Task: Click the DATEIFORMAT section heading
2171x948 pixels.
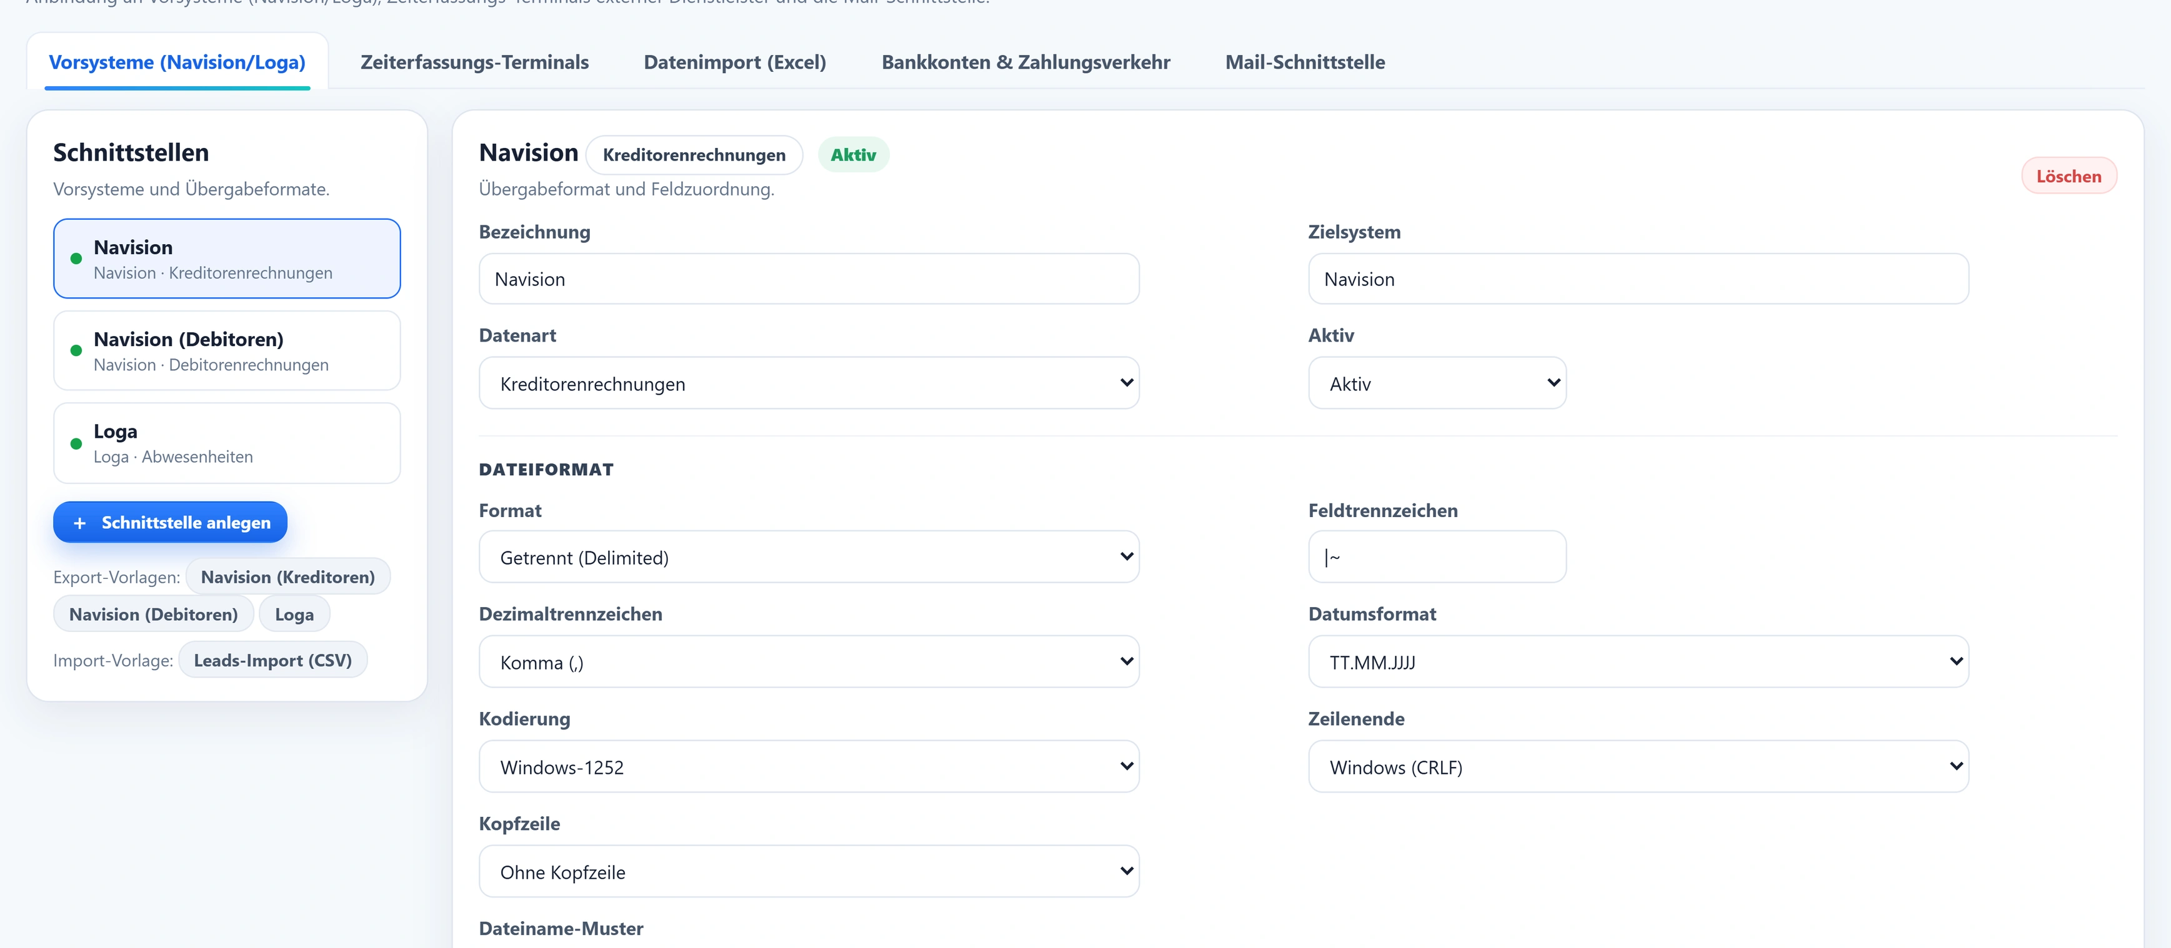Action: tap(546, 469)
